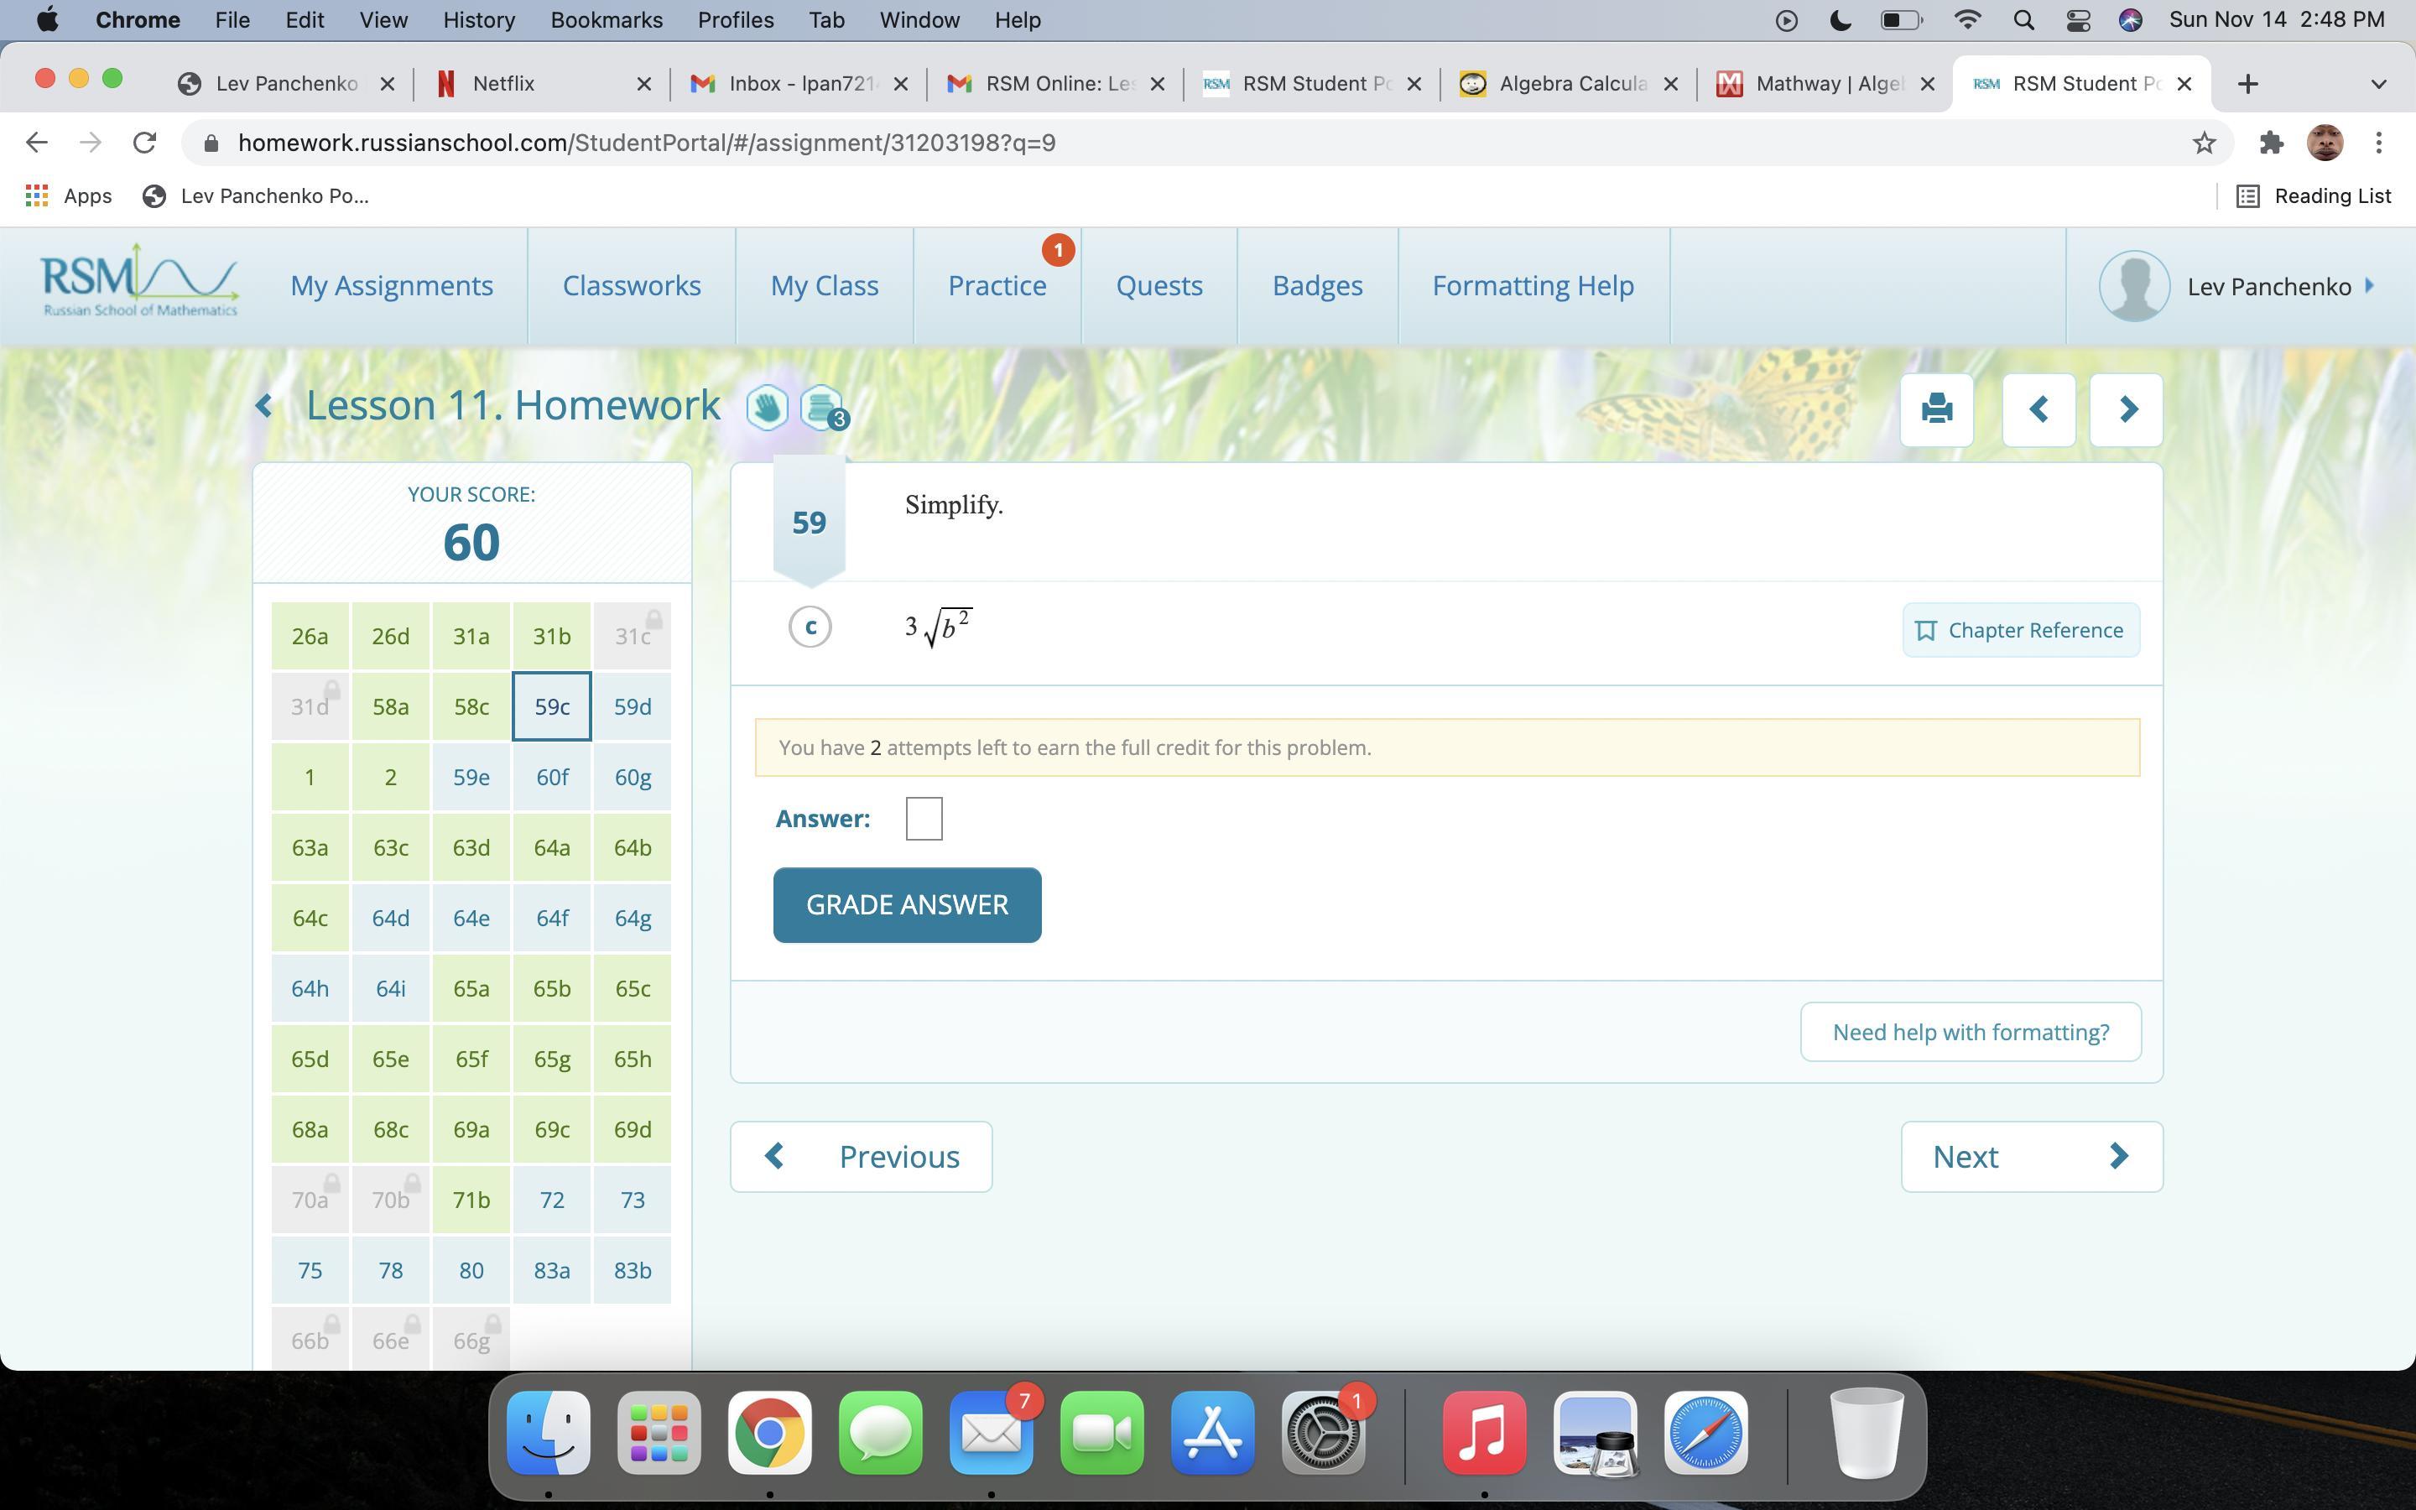
Task: Select problem 59d in the grid
Action: pyautogui.click(x=632, y=707)
